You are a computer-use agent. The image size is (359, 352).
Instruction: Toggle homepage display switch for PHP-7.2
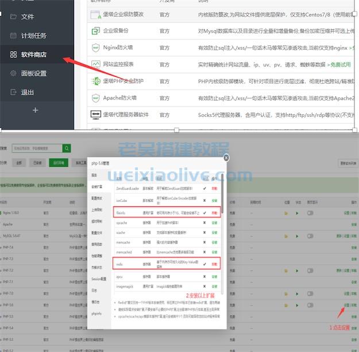tap(310, 271)
